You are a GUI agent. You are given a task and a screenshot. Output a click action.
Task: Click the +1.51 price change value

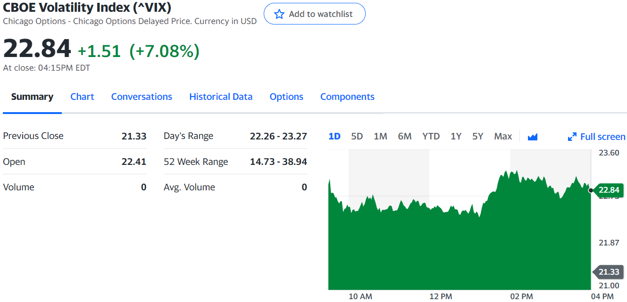click(99, 51)
